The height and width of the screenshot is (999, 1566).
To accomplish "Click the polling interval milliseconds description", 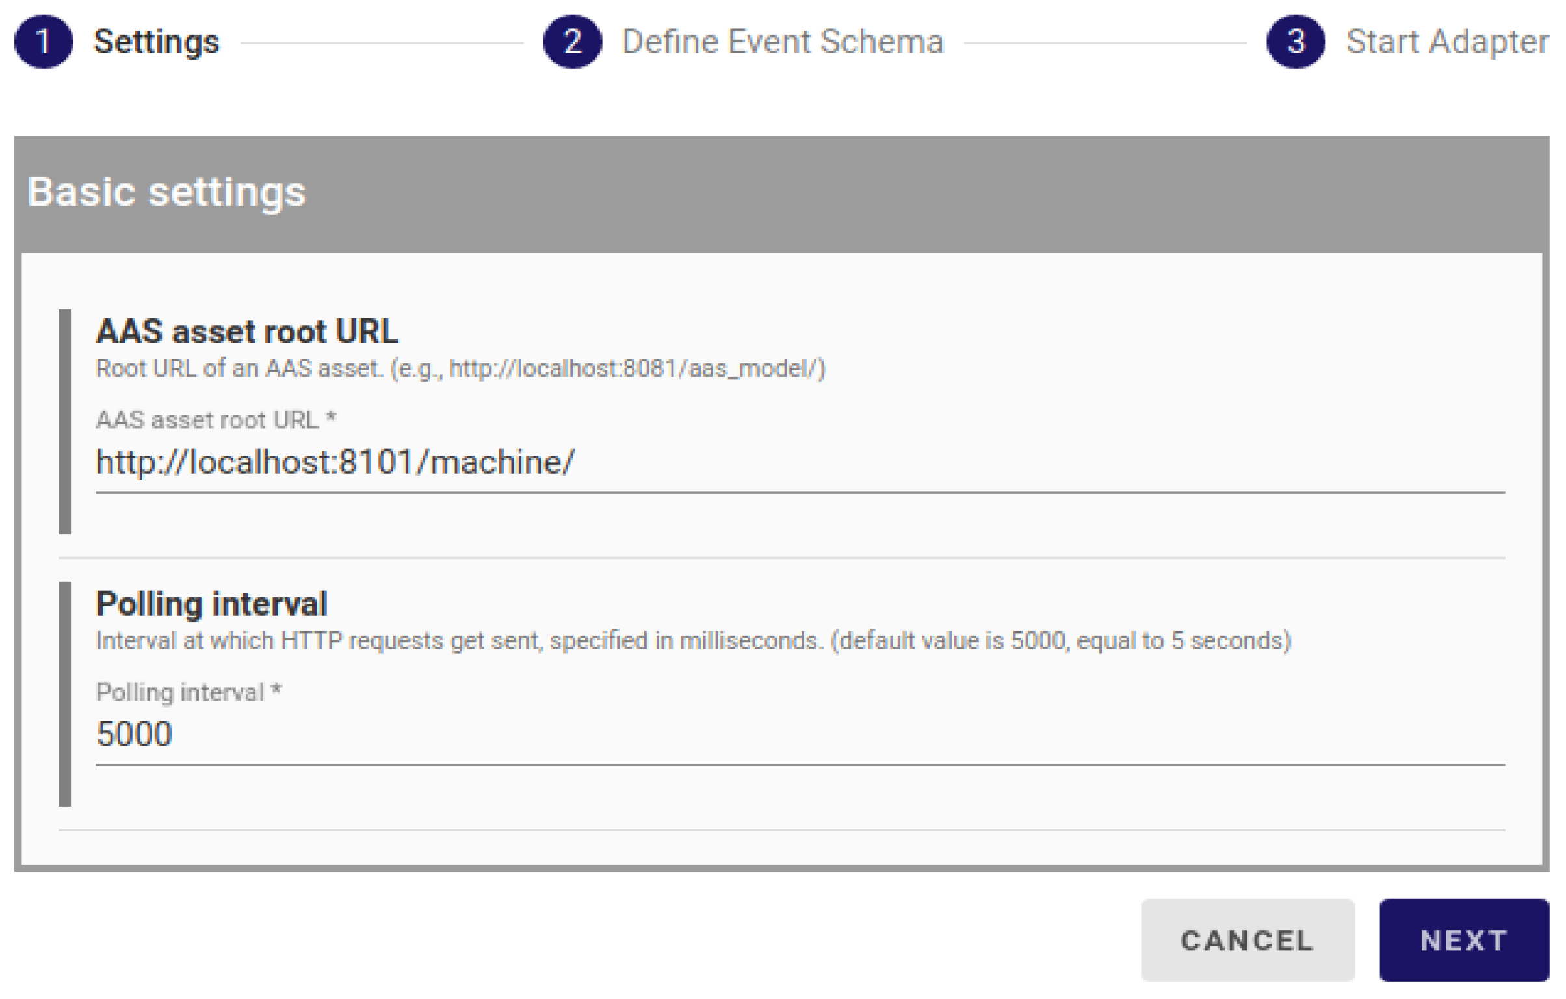I will click(x=693, y=642).
